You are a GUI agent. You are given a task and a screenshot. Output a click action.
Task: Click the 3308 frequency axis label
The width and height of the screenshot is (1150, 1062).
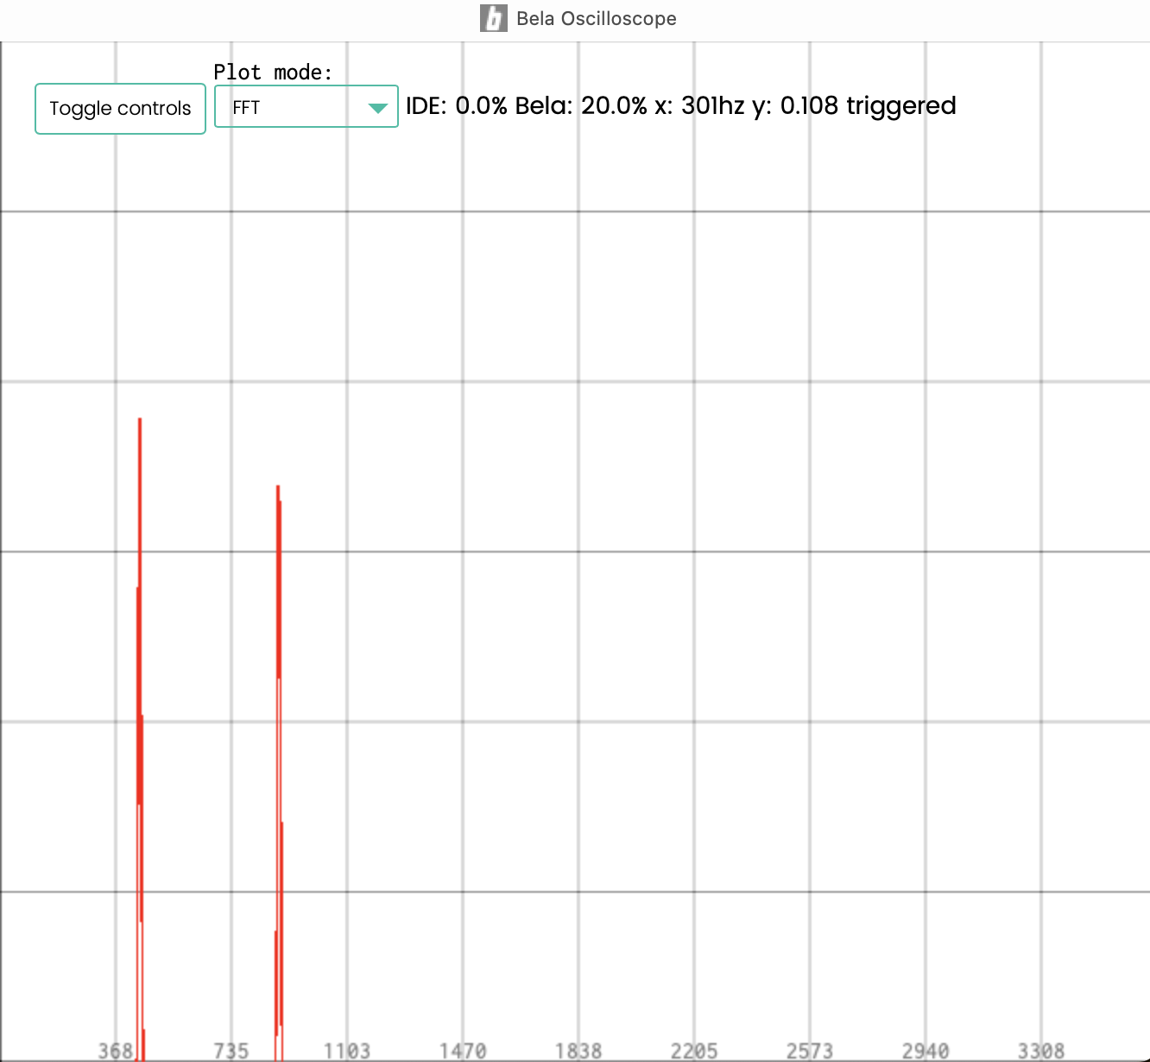(x=1041, y=1051)
